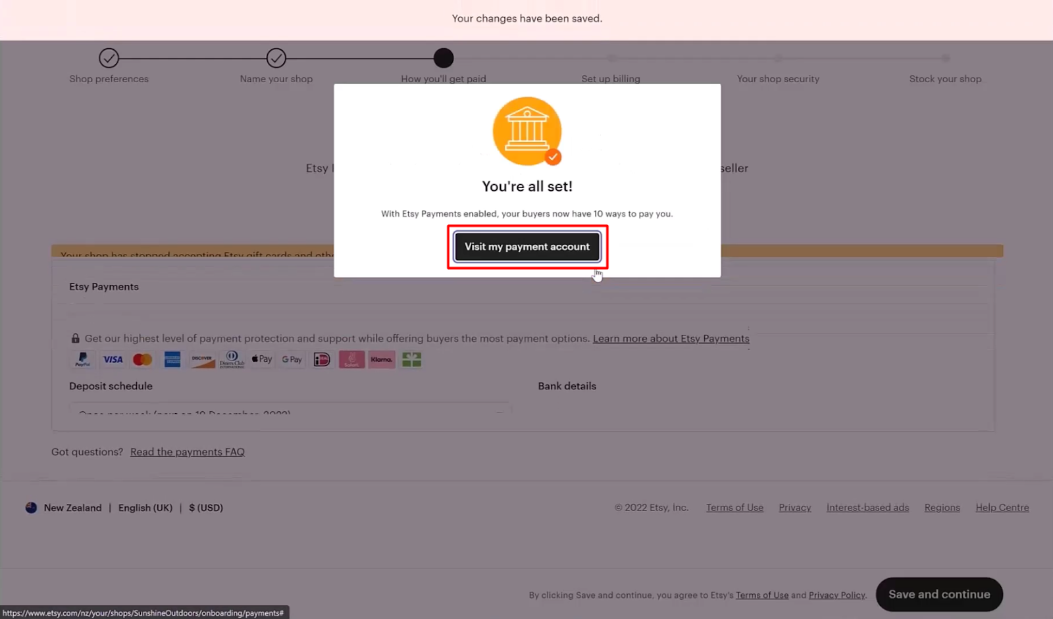Click the orange bank building icon
The width and height of the screenshot is (1053, 619).
[527, 131]
